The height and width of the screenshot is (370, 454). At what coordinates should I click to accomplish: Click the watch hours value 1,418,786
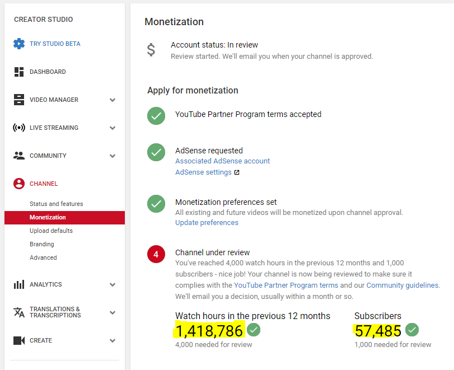point(209,331)
